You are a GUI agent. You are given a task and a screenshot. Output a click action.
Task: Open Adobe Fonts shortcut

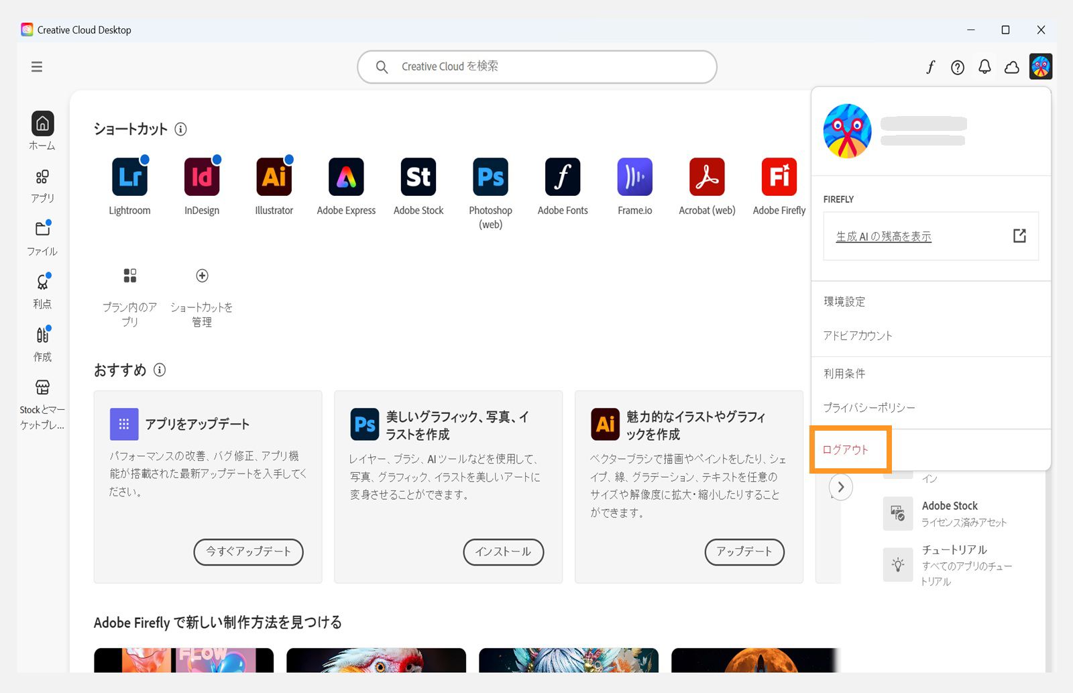[x=563, y=177]
